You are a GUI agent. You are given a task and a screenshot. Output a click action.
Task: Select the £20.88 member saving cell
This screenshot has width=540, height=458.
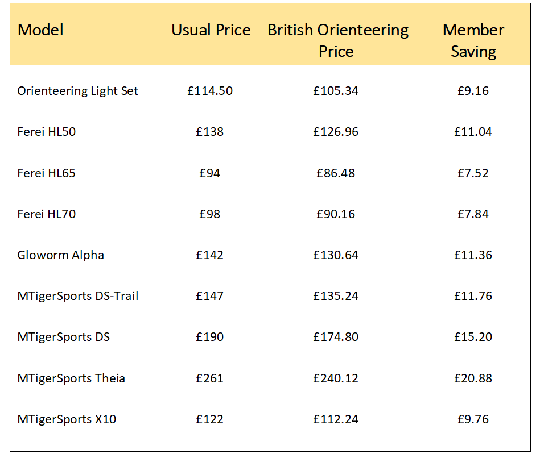point(473,378)
